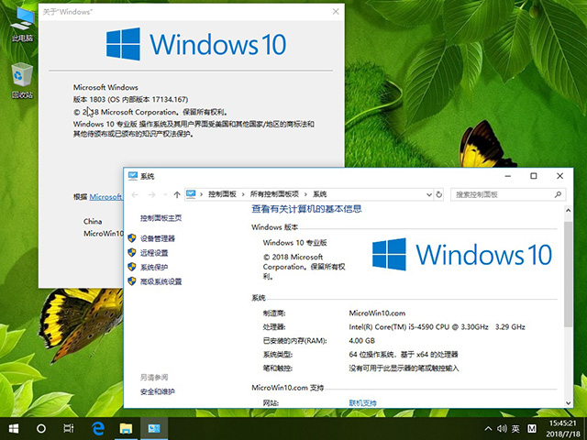Click the System window vertical scrollbar thumb
The height and width of the screenshot is (440, 587).
(569, 274)
